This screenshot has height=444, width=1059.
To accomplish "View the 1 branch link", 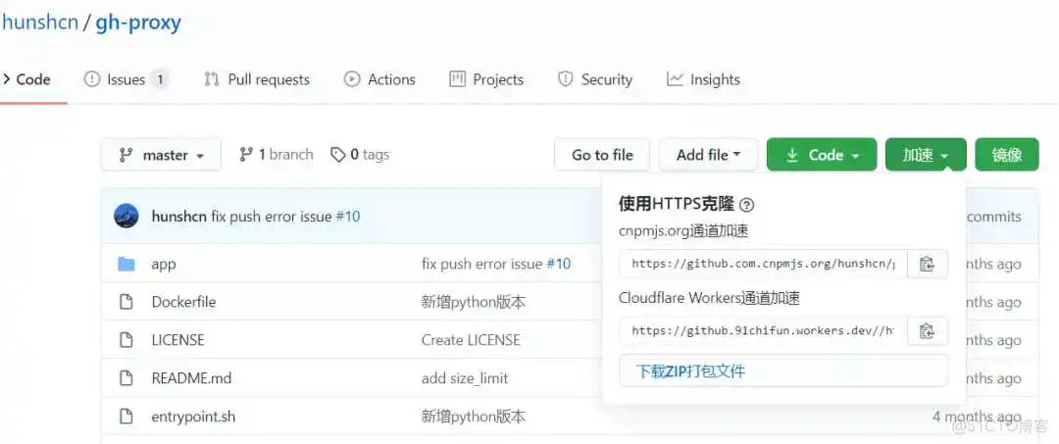I will [x=277, y=155].
